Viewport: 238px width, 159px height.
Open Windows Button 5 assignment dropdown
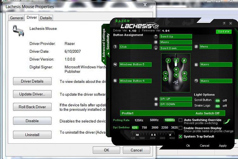pyautogui.click(x=136, y=64)
